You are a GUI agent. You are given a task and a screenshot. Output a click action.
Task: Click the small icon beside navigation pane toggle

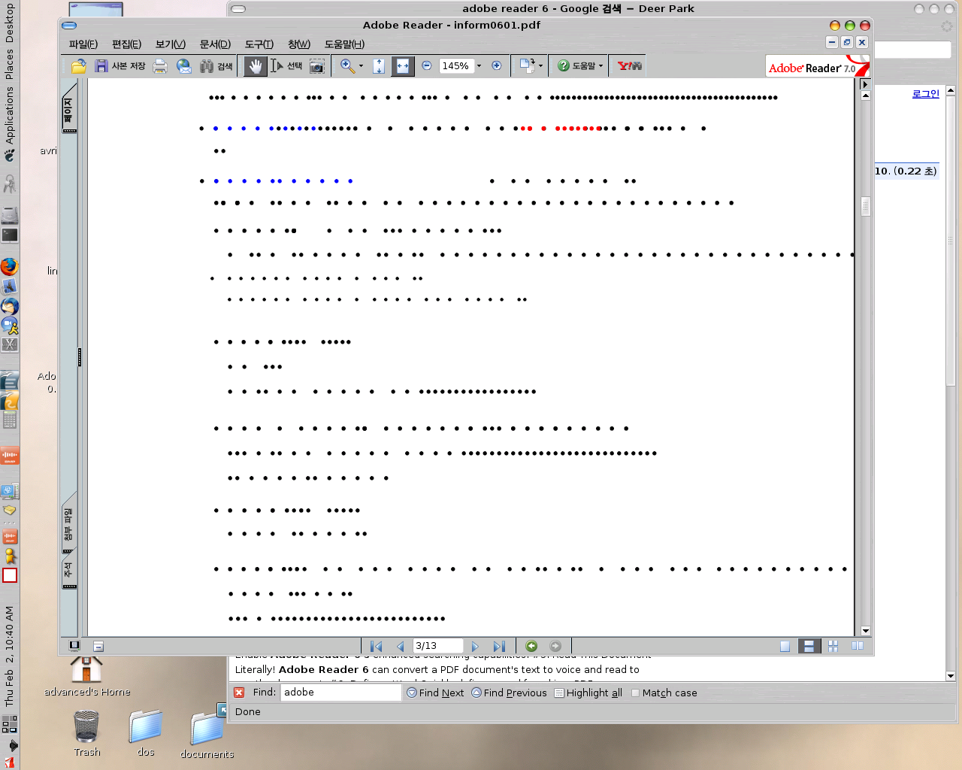pos(98,646)
